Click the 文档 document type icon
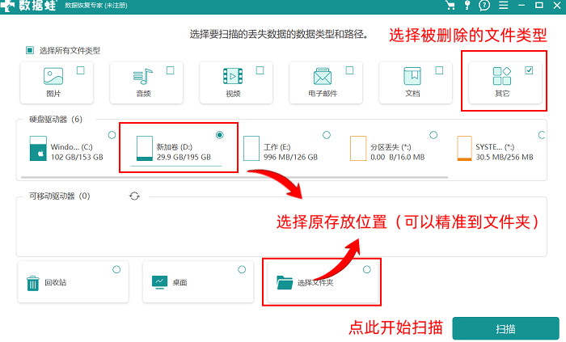The width and height of the screenshot is (566, 342). click(412, 78)
